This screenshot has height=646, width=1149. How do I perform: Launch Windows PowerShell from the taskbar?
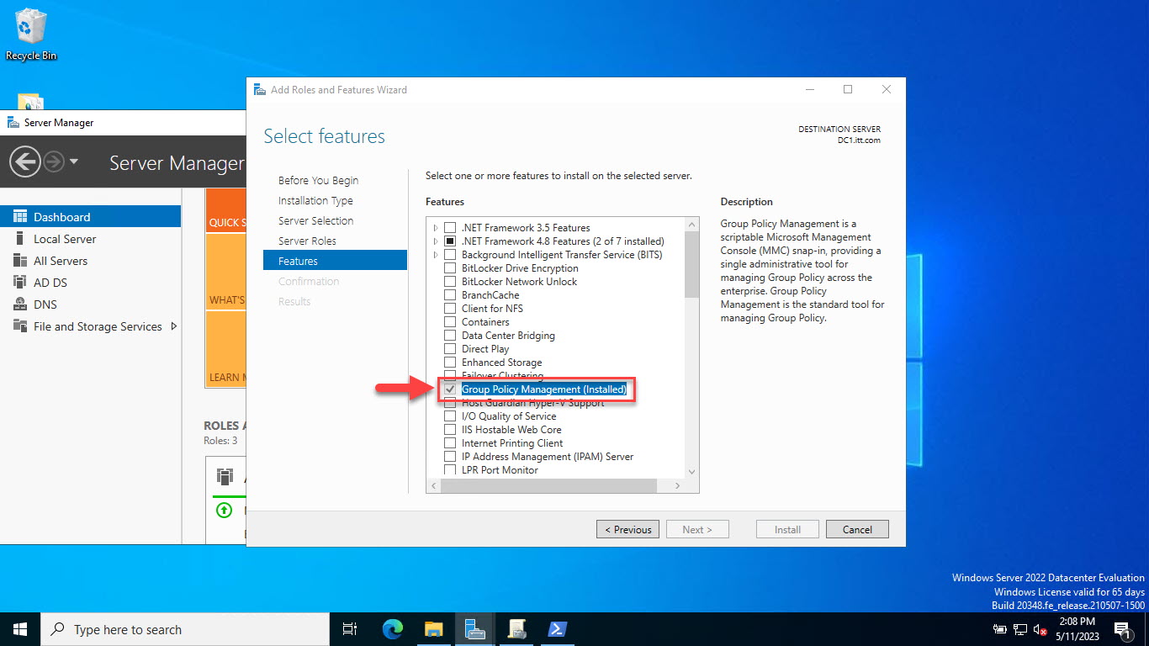point(557,628)
